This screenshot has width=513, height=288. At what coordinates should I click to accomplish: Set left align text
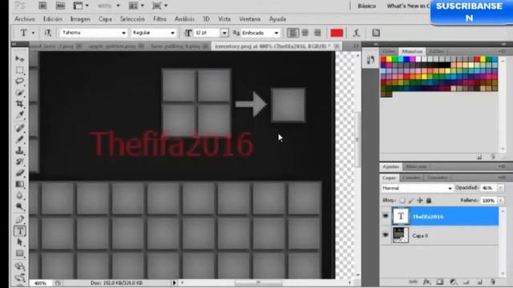[293, 33]
